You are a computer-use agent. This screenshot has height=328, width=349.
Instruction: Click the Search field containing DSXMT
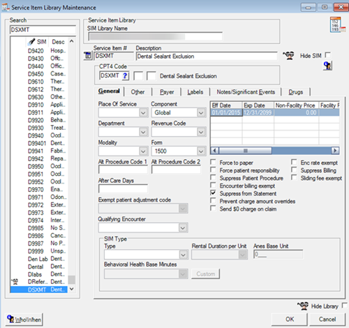(x=43, y=30)
